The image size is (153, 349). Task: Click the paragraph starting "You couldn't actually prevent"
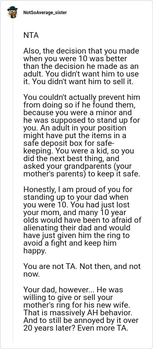pyautogui.click(x=82, y=136)
